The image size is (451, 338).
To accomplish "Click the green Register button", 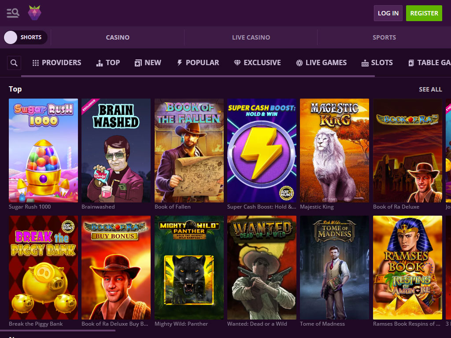I will pyautogui.click(x=424, y=13).
